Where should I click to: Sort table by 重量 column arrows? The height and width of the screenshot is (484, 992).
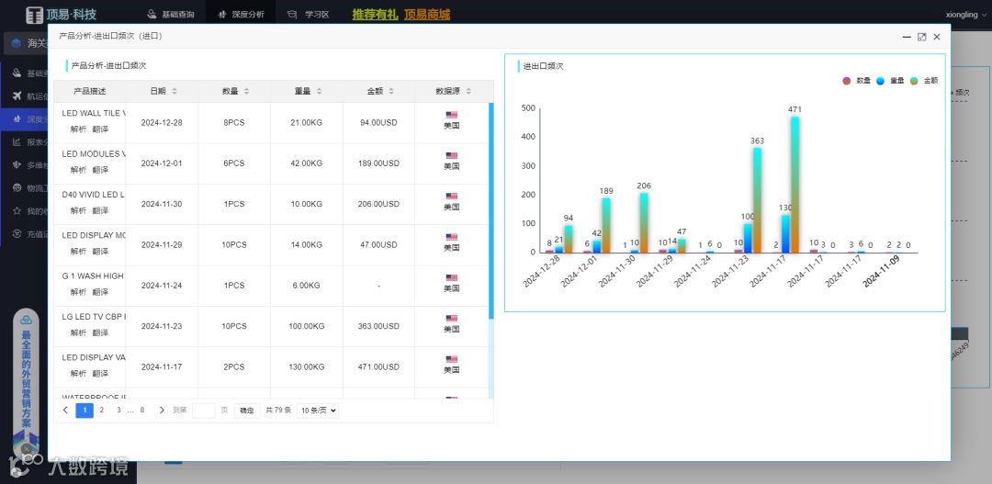point(319,92)
